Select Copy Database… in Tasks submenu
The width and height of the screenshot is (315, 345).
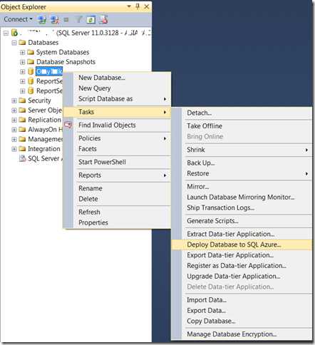point(242,321)
